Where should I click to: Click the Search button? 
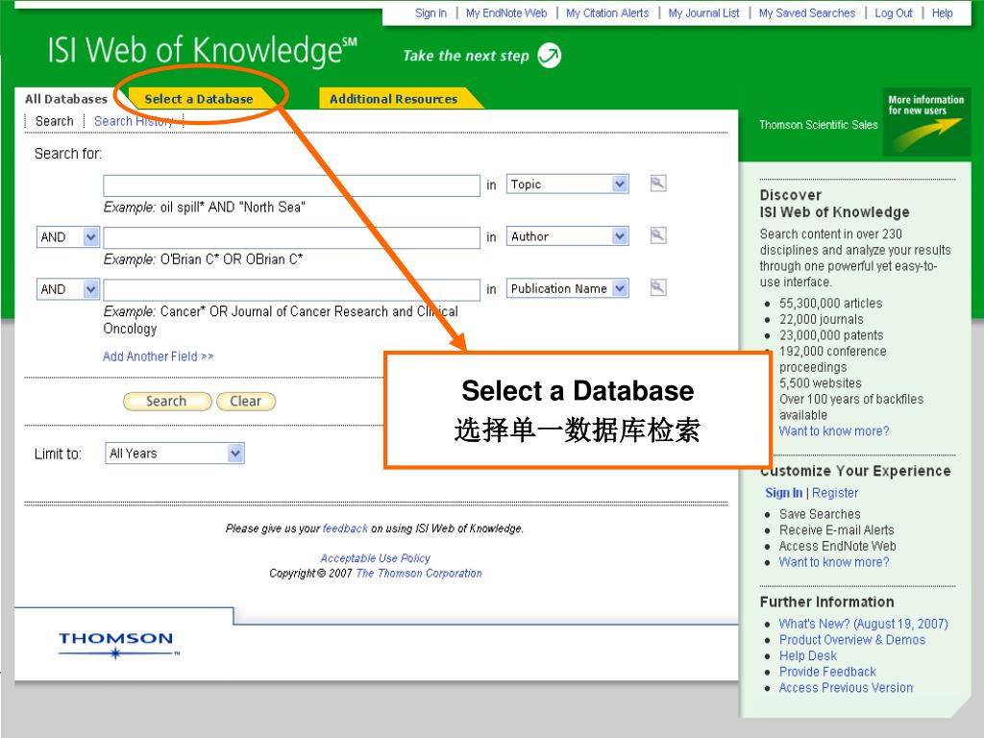(167, 401)
